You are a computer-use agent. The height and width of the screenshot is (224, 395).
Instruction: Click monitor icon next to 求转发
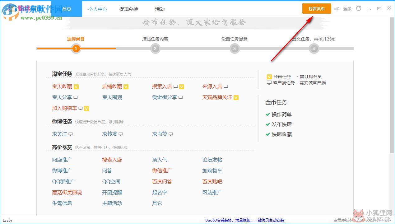(121, 134)
